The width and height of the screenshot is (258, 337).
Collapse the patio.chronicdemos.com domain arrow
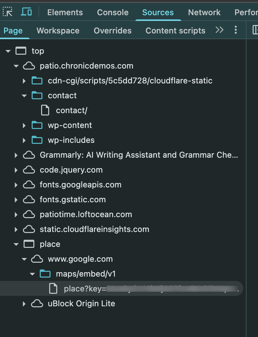click(16, 66)
